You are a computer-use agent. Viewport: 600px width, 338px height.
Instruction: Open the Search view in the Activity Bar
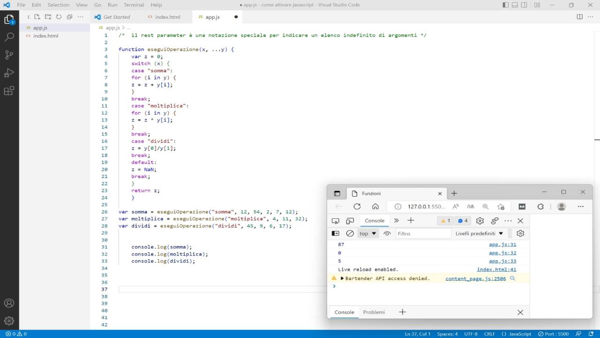pyautogui.click(x=9, y=36)
